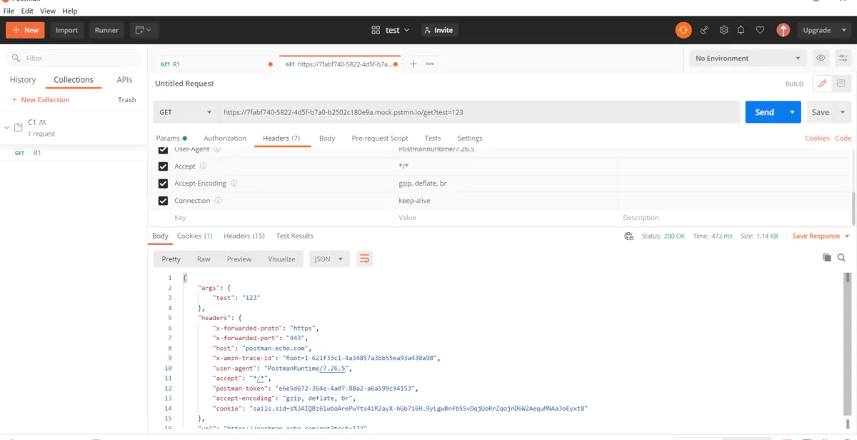Open the notifications bell

741,30
